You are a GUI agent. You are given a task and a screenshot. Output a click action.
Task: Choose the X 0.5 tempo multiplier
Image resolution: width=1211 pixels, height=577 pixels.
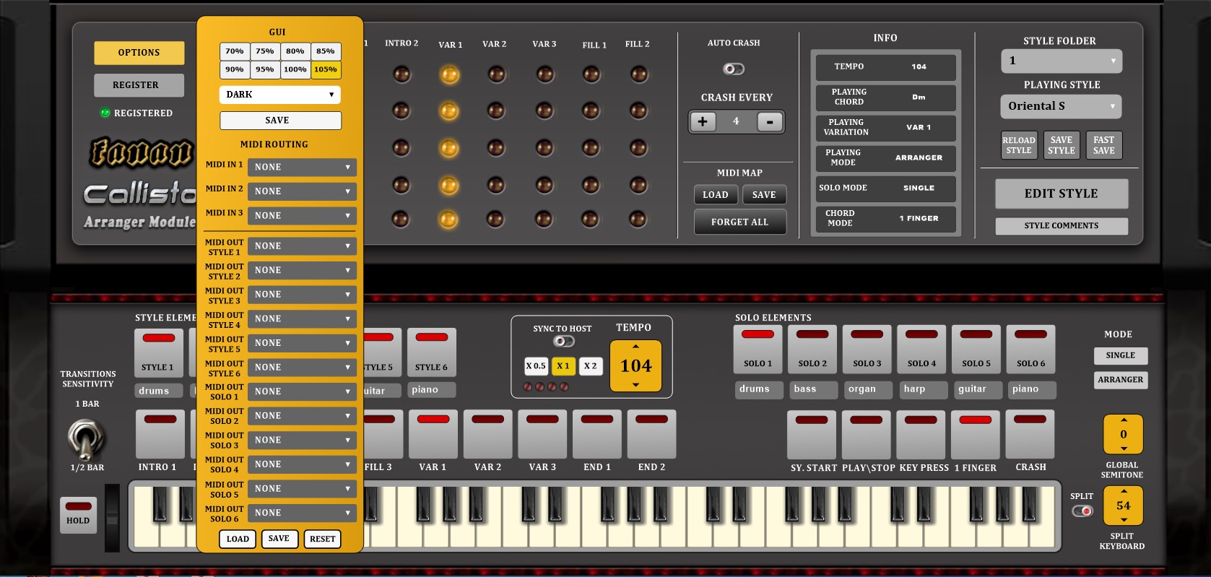[x=536, y=366]
